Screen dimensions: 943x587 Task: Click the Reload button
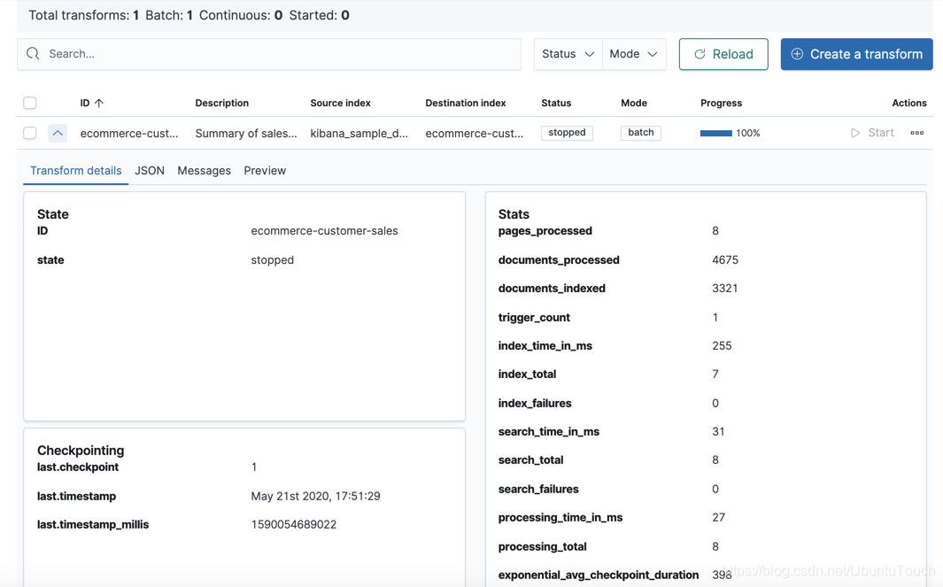click(723, 54)
